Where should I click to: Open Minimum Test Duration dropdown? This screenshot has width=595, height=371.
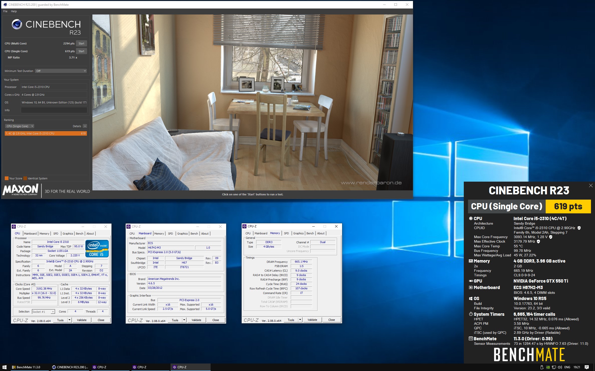click(61, 71)
